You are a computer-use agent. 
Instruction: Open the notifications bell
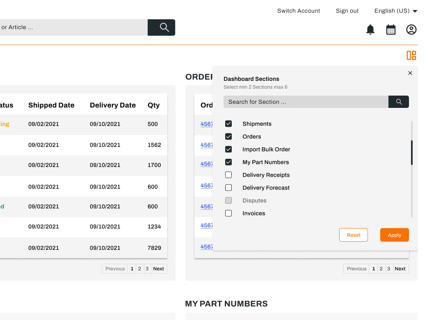click(x=370, y=30)
